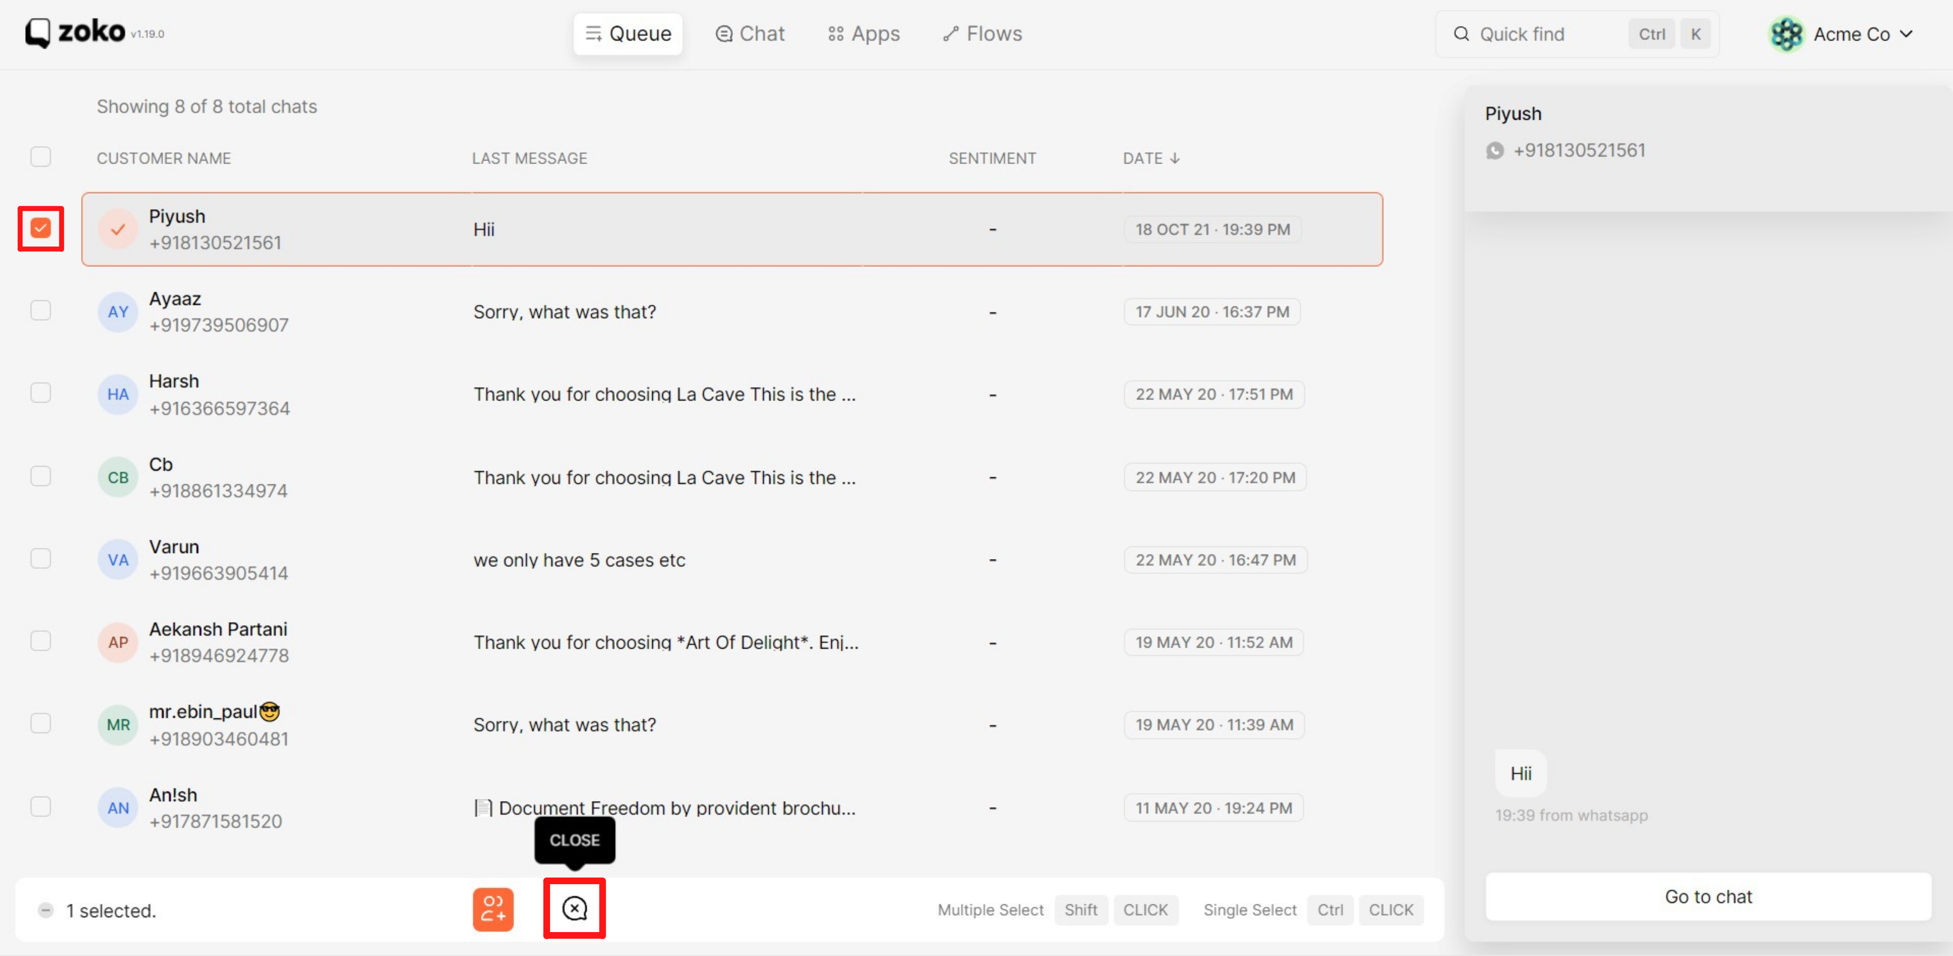This screenshot has width=1953, height=956.
Task: Click the CB avatar icon
Action: click(x=118, y=477)
